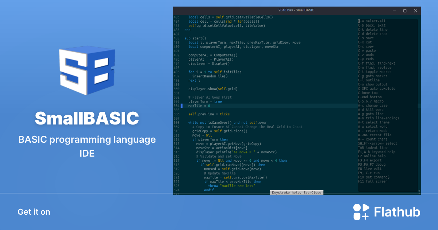438x230 pixels.
Task: Dismiss the 'Keystroke help, Esc=Close' tooltip
Action: (297, 192)
